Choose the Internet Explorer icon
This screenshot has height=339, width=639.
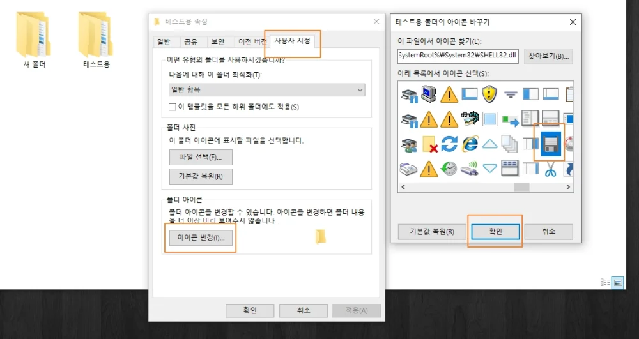[470, 144]
